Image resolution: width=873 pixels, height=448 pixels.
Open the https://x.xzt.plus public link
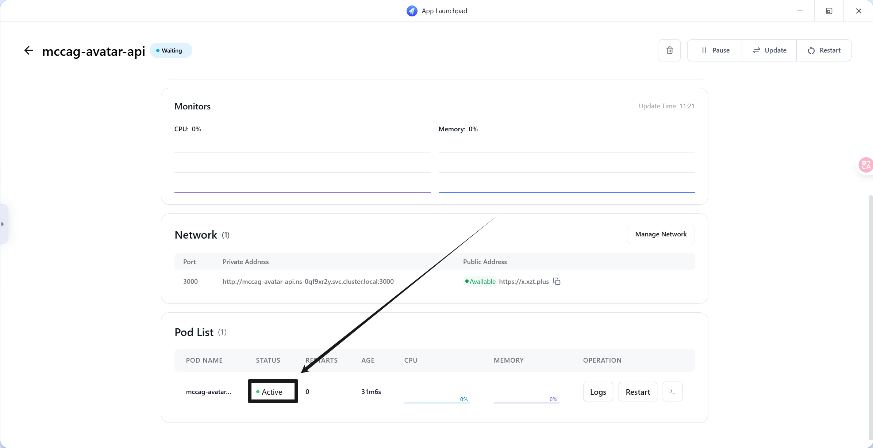pos(524,281)
